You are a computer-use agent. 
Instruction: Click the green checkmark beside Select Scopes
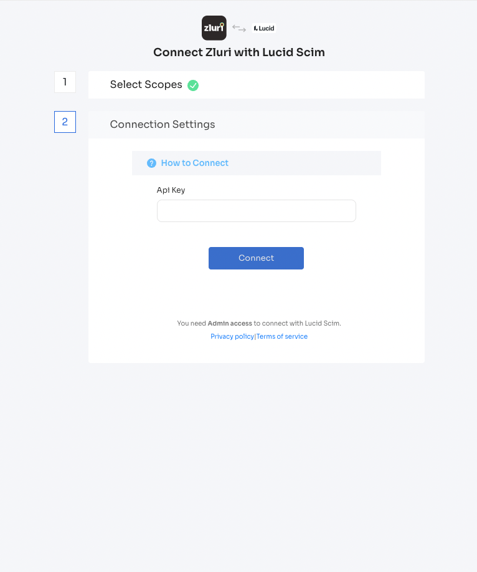193,85
